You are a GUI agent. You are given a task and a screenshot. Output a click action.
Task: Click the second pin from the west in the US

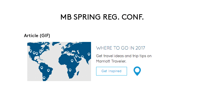[34, 53]
